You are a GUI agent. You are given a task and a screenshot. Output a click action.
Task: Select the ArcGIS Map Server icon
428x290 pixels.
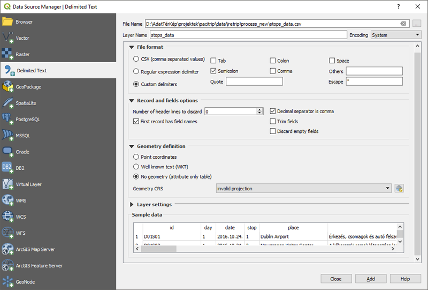pos(7,249)
